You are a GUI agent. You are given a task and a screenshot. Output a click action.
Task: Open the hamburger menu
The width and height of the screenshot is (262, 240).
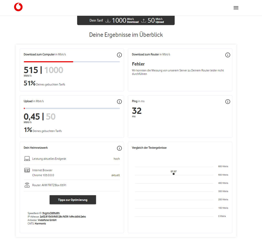click(x=236, y=8)
